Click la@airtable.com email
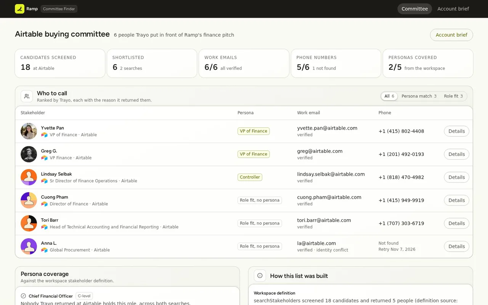 coord(316,243)
